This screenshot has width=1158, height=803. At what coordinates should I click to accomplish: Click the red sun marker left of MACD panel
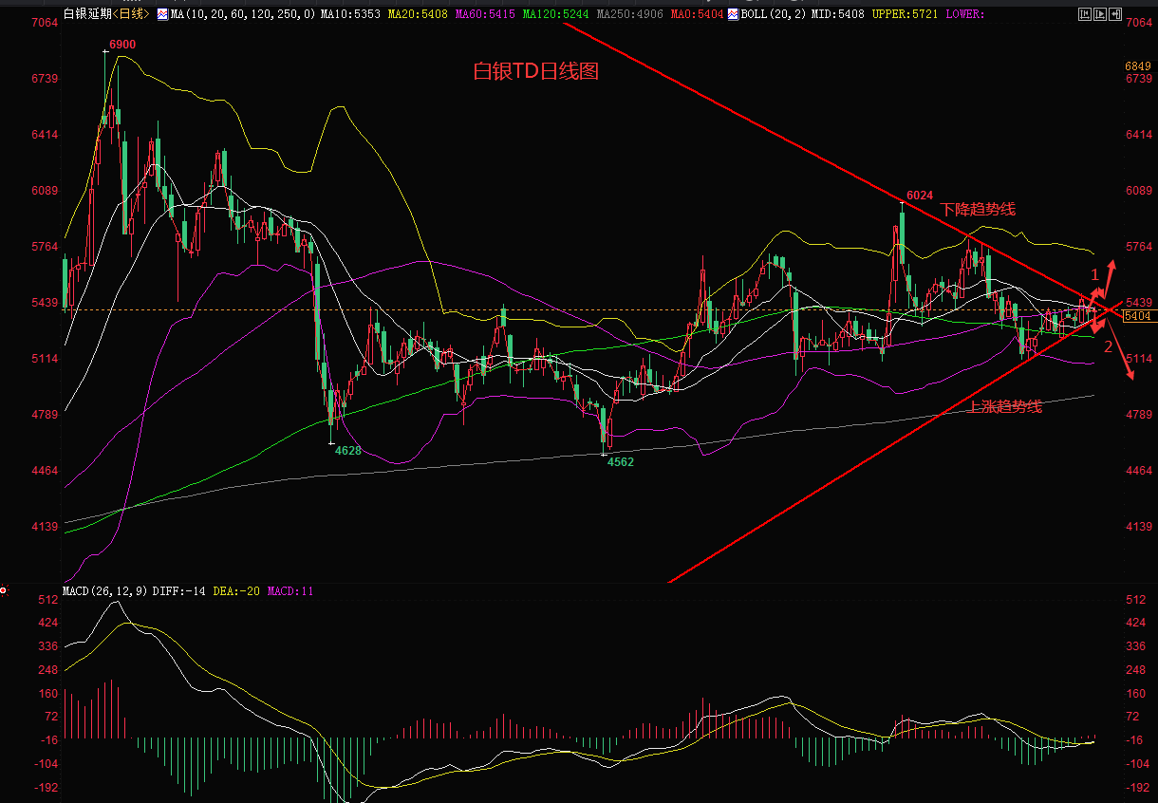pyautogui.click(x=4, y=590)
